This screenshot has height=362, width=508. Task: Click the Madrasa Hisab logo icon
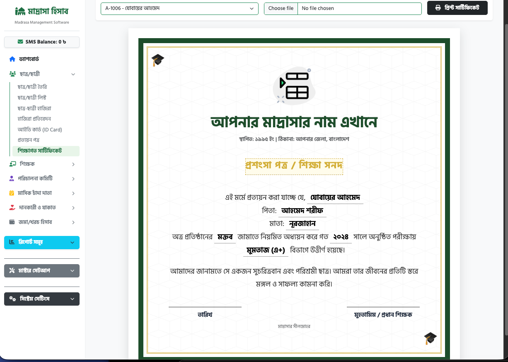click(x=20, y=11)
